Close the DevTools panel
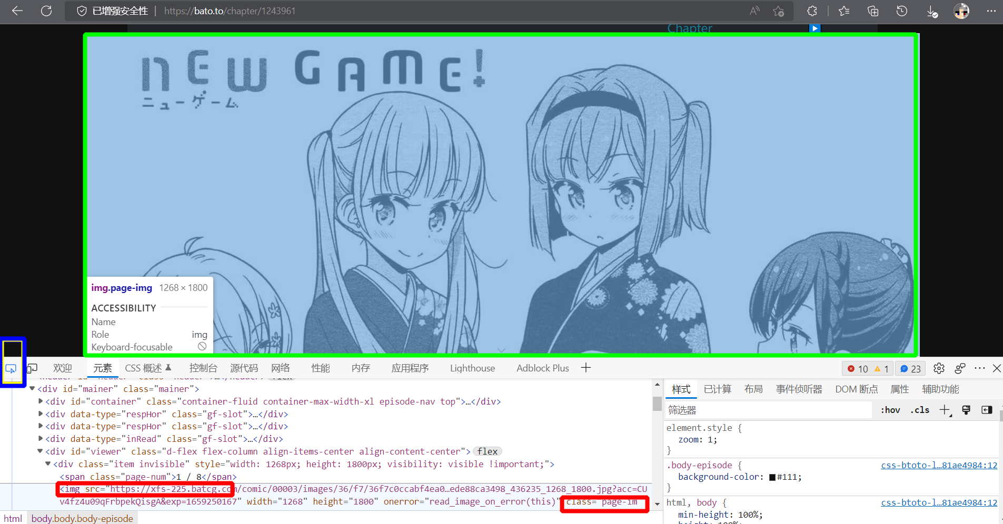Viewport: 1003px width, 524px height. point(997,368)
